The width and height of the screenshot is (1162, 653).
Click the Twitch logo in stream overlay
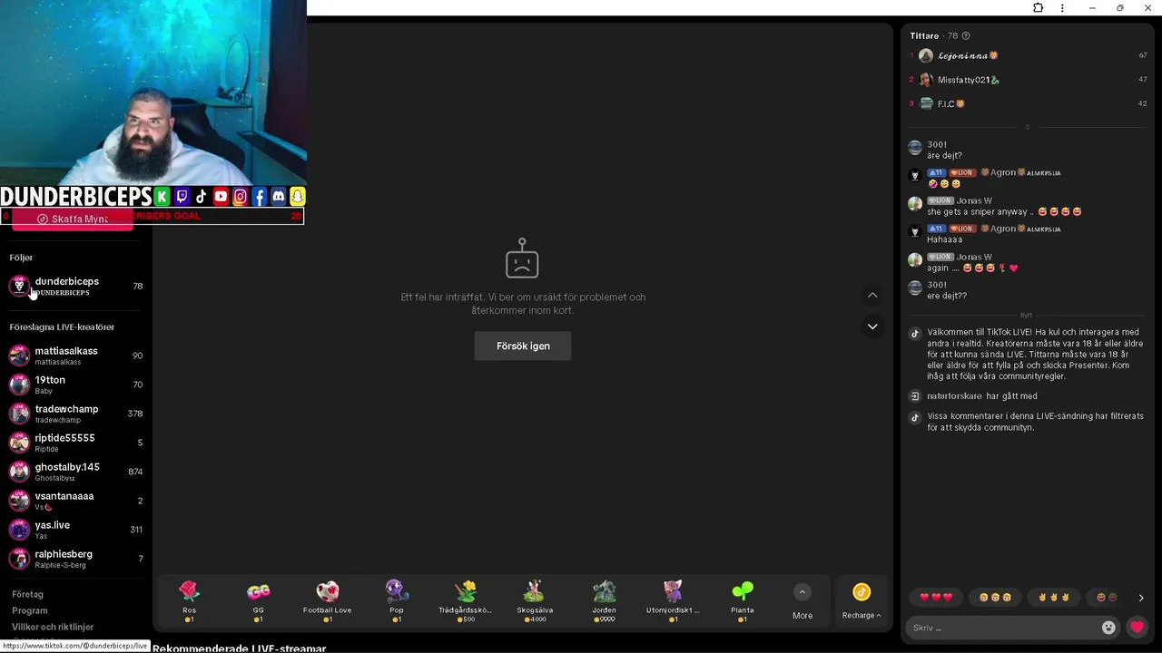[x=182, y=197]
